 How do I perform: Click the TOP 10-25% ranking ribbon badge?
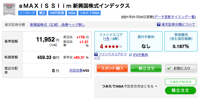coord(9,9)
